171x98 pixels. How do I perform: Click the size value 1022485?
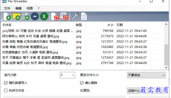pos(107,47)
